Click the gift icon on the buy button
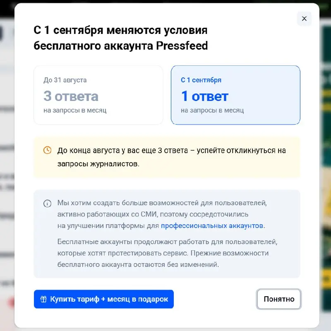331x331 pixels. tap(43, 299)
